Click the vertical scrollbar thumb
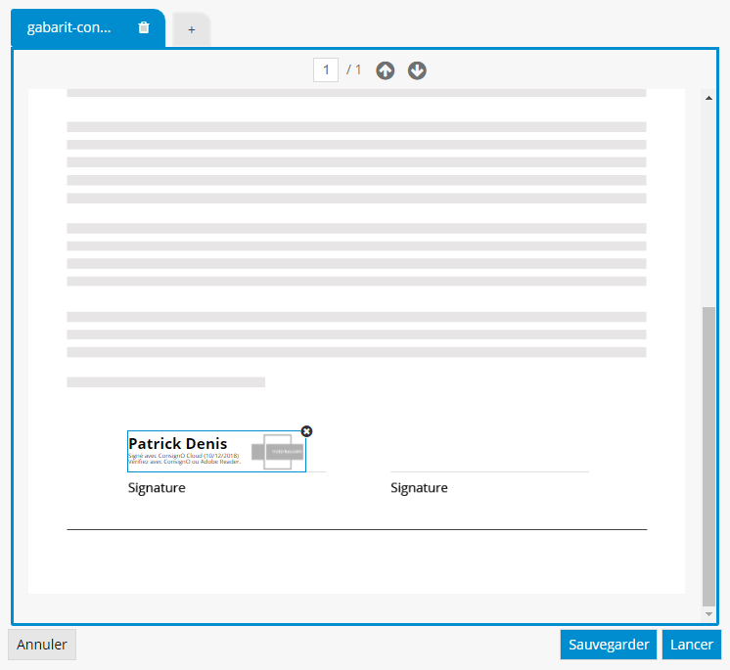 709,455
